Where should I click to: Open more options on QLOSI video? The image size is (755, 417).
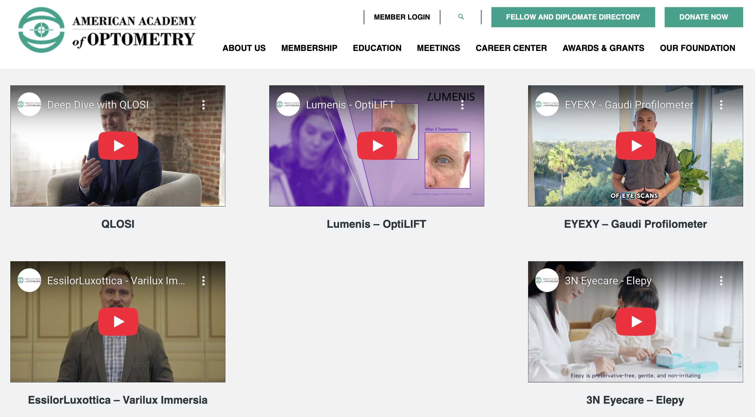point(203,105)
